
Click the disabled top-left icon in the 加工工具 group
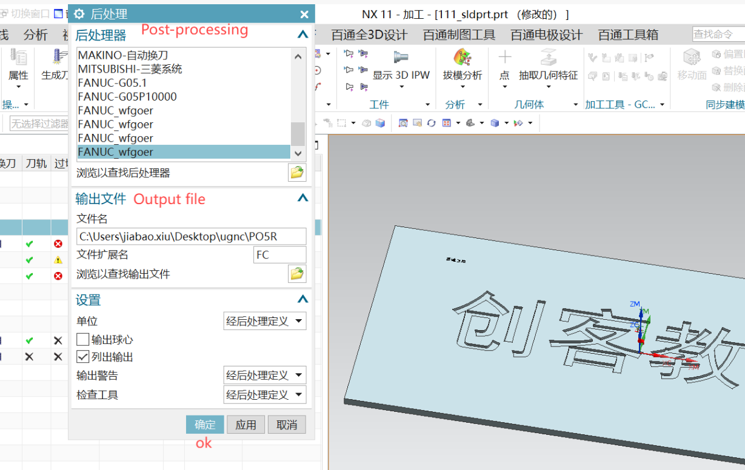coord(592,58)
